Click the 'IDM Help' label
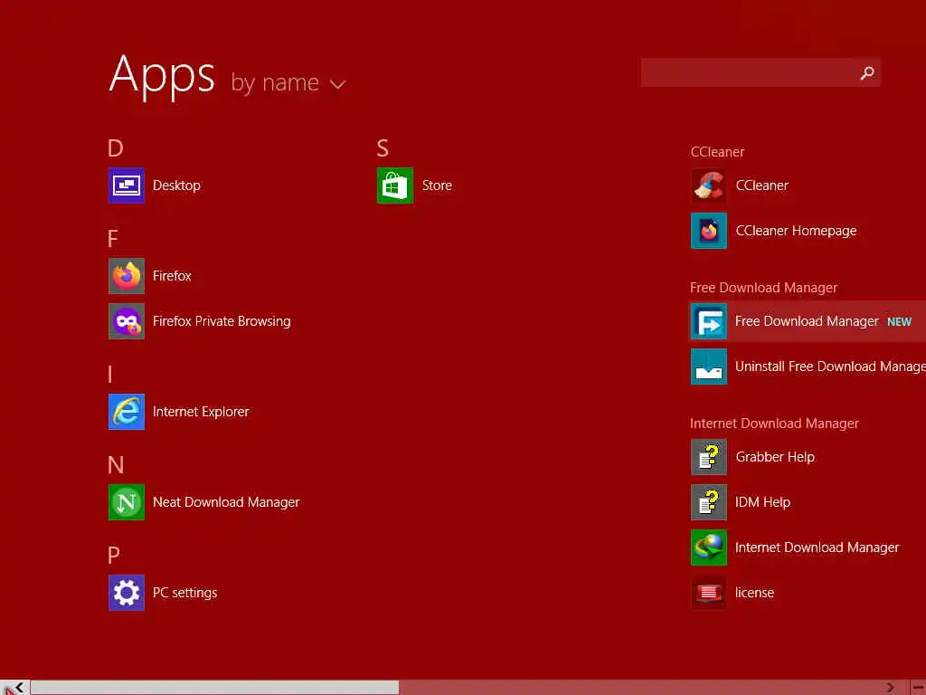The image size is (926, 695). click(762, 502)
